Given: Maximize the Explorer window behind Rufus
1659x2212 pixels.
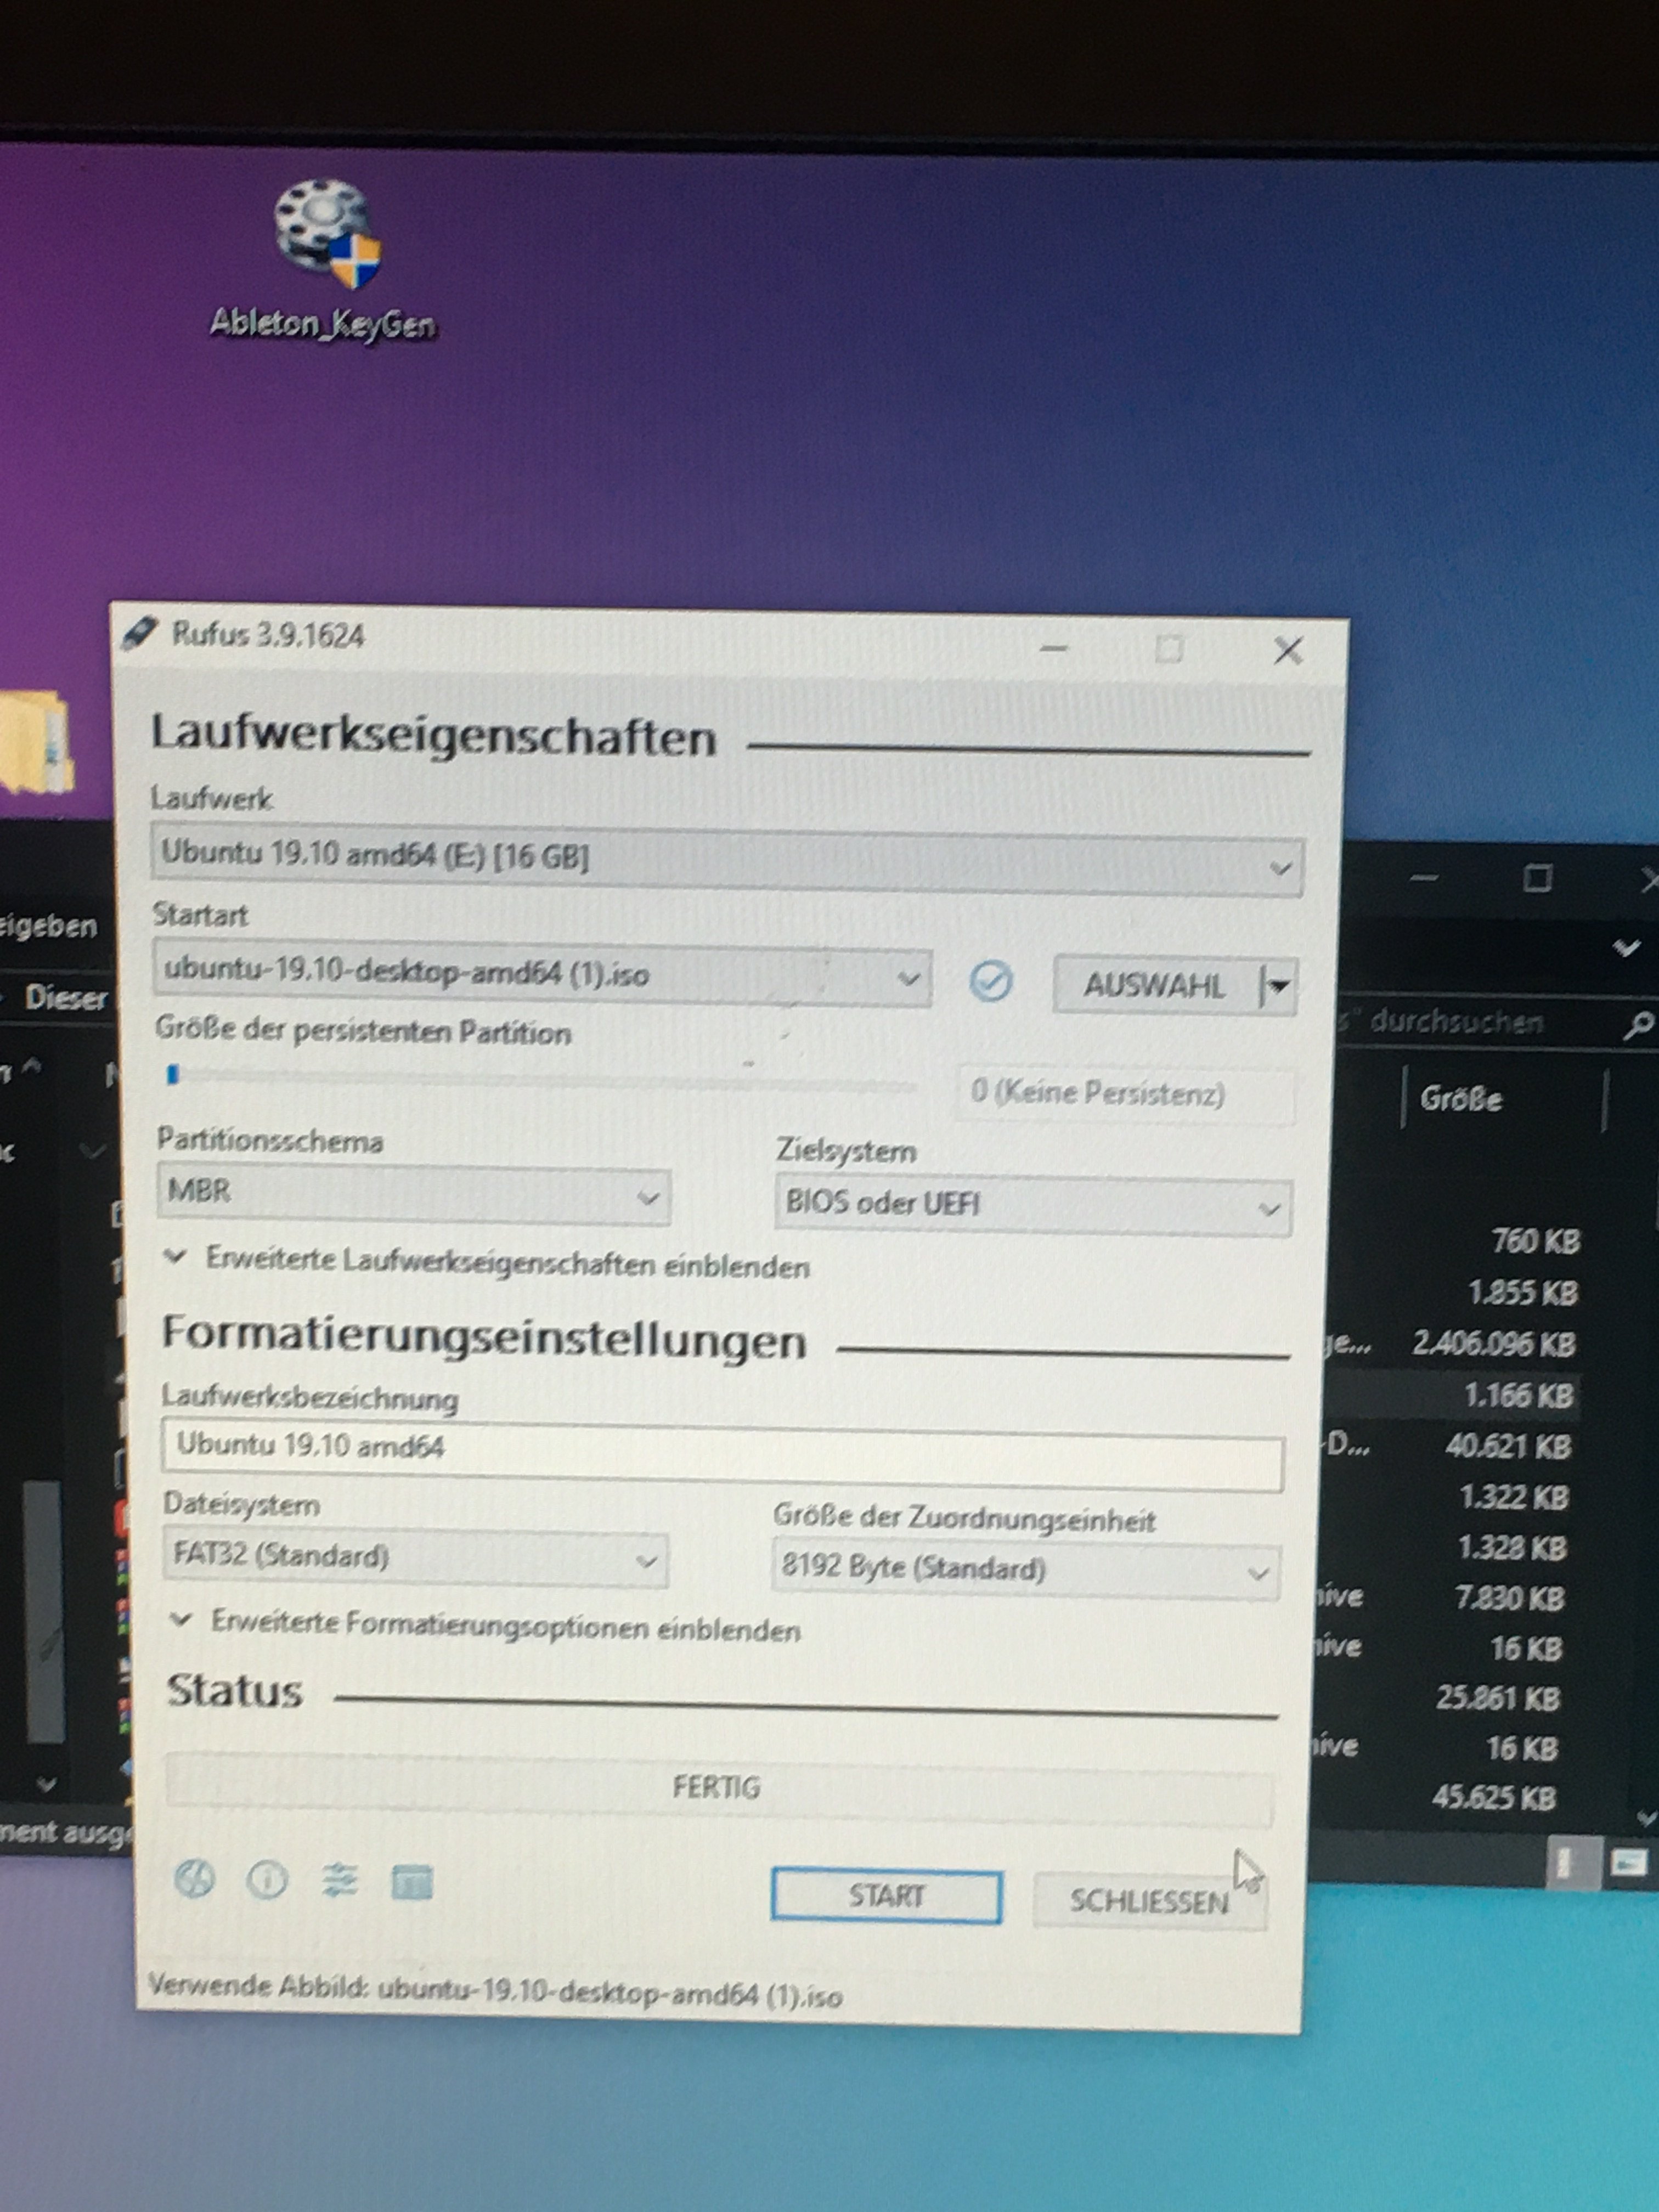Looking at the screenshot, I should point(1537,878).
